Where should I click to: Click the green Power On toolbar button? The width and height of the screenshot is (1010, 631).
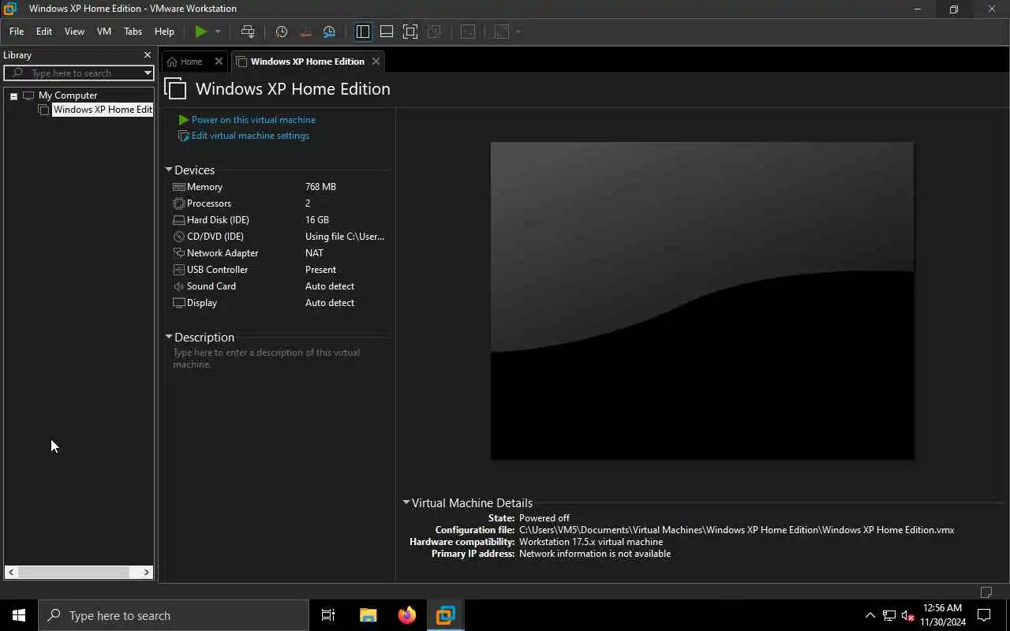click(201, 32)
